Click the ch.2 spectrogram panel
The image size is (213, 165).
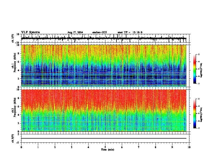[x=104, y=111]
